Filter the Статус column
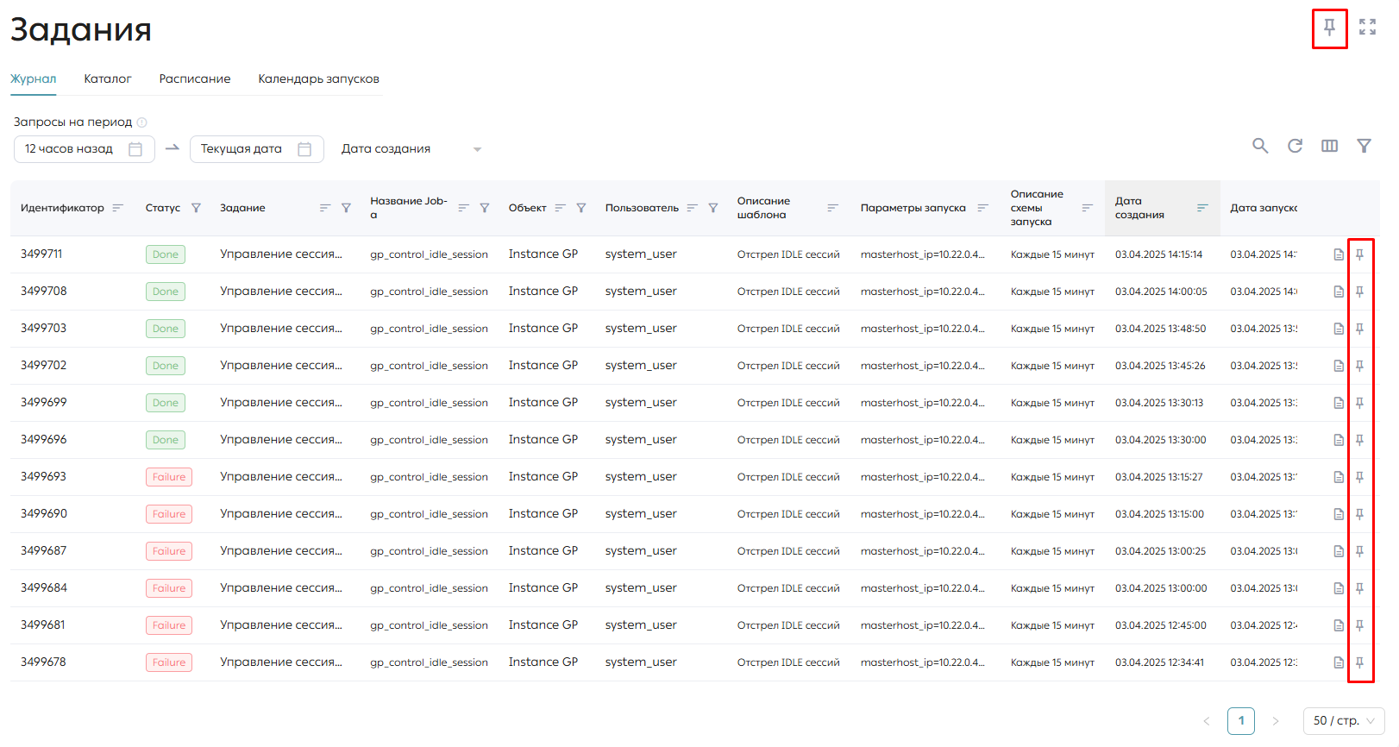Screen dimensions: 1399x747 pyautogui.click(x=196, y=208)
